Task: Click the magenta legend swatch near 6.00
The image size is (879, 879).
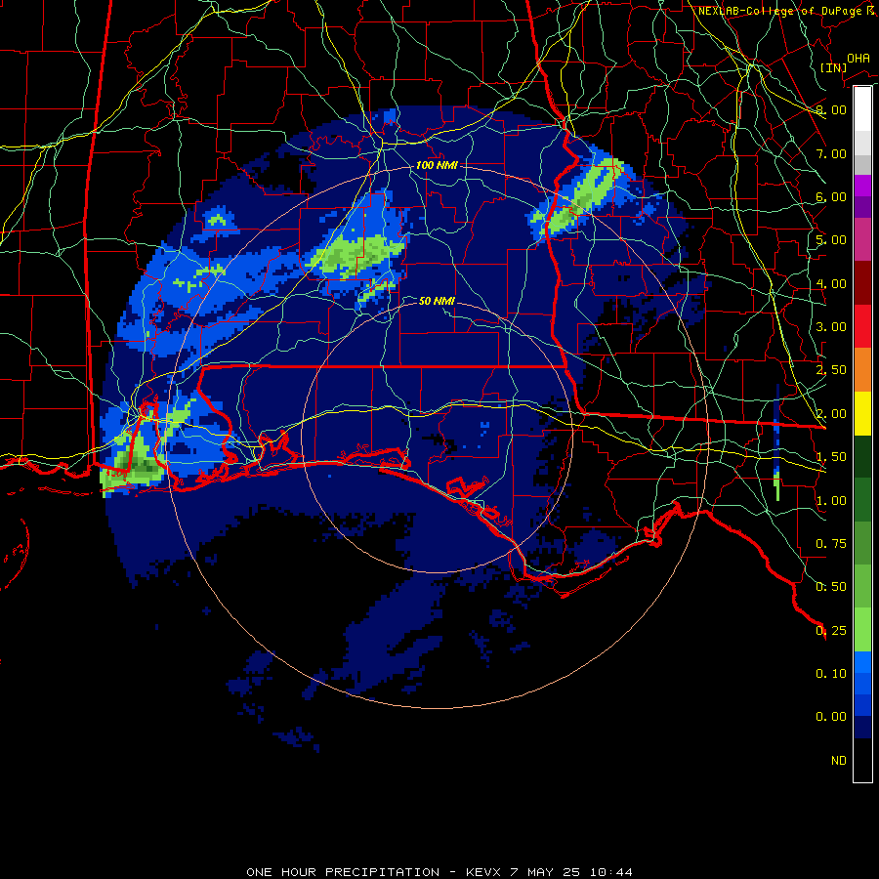Action: [x=862, y=186]
